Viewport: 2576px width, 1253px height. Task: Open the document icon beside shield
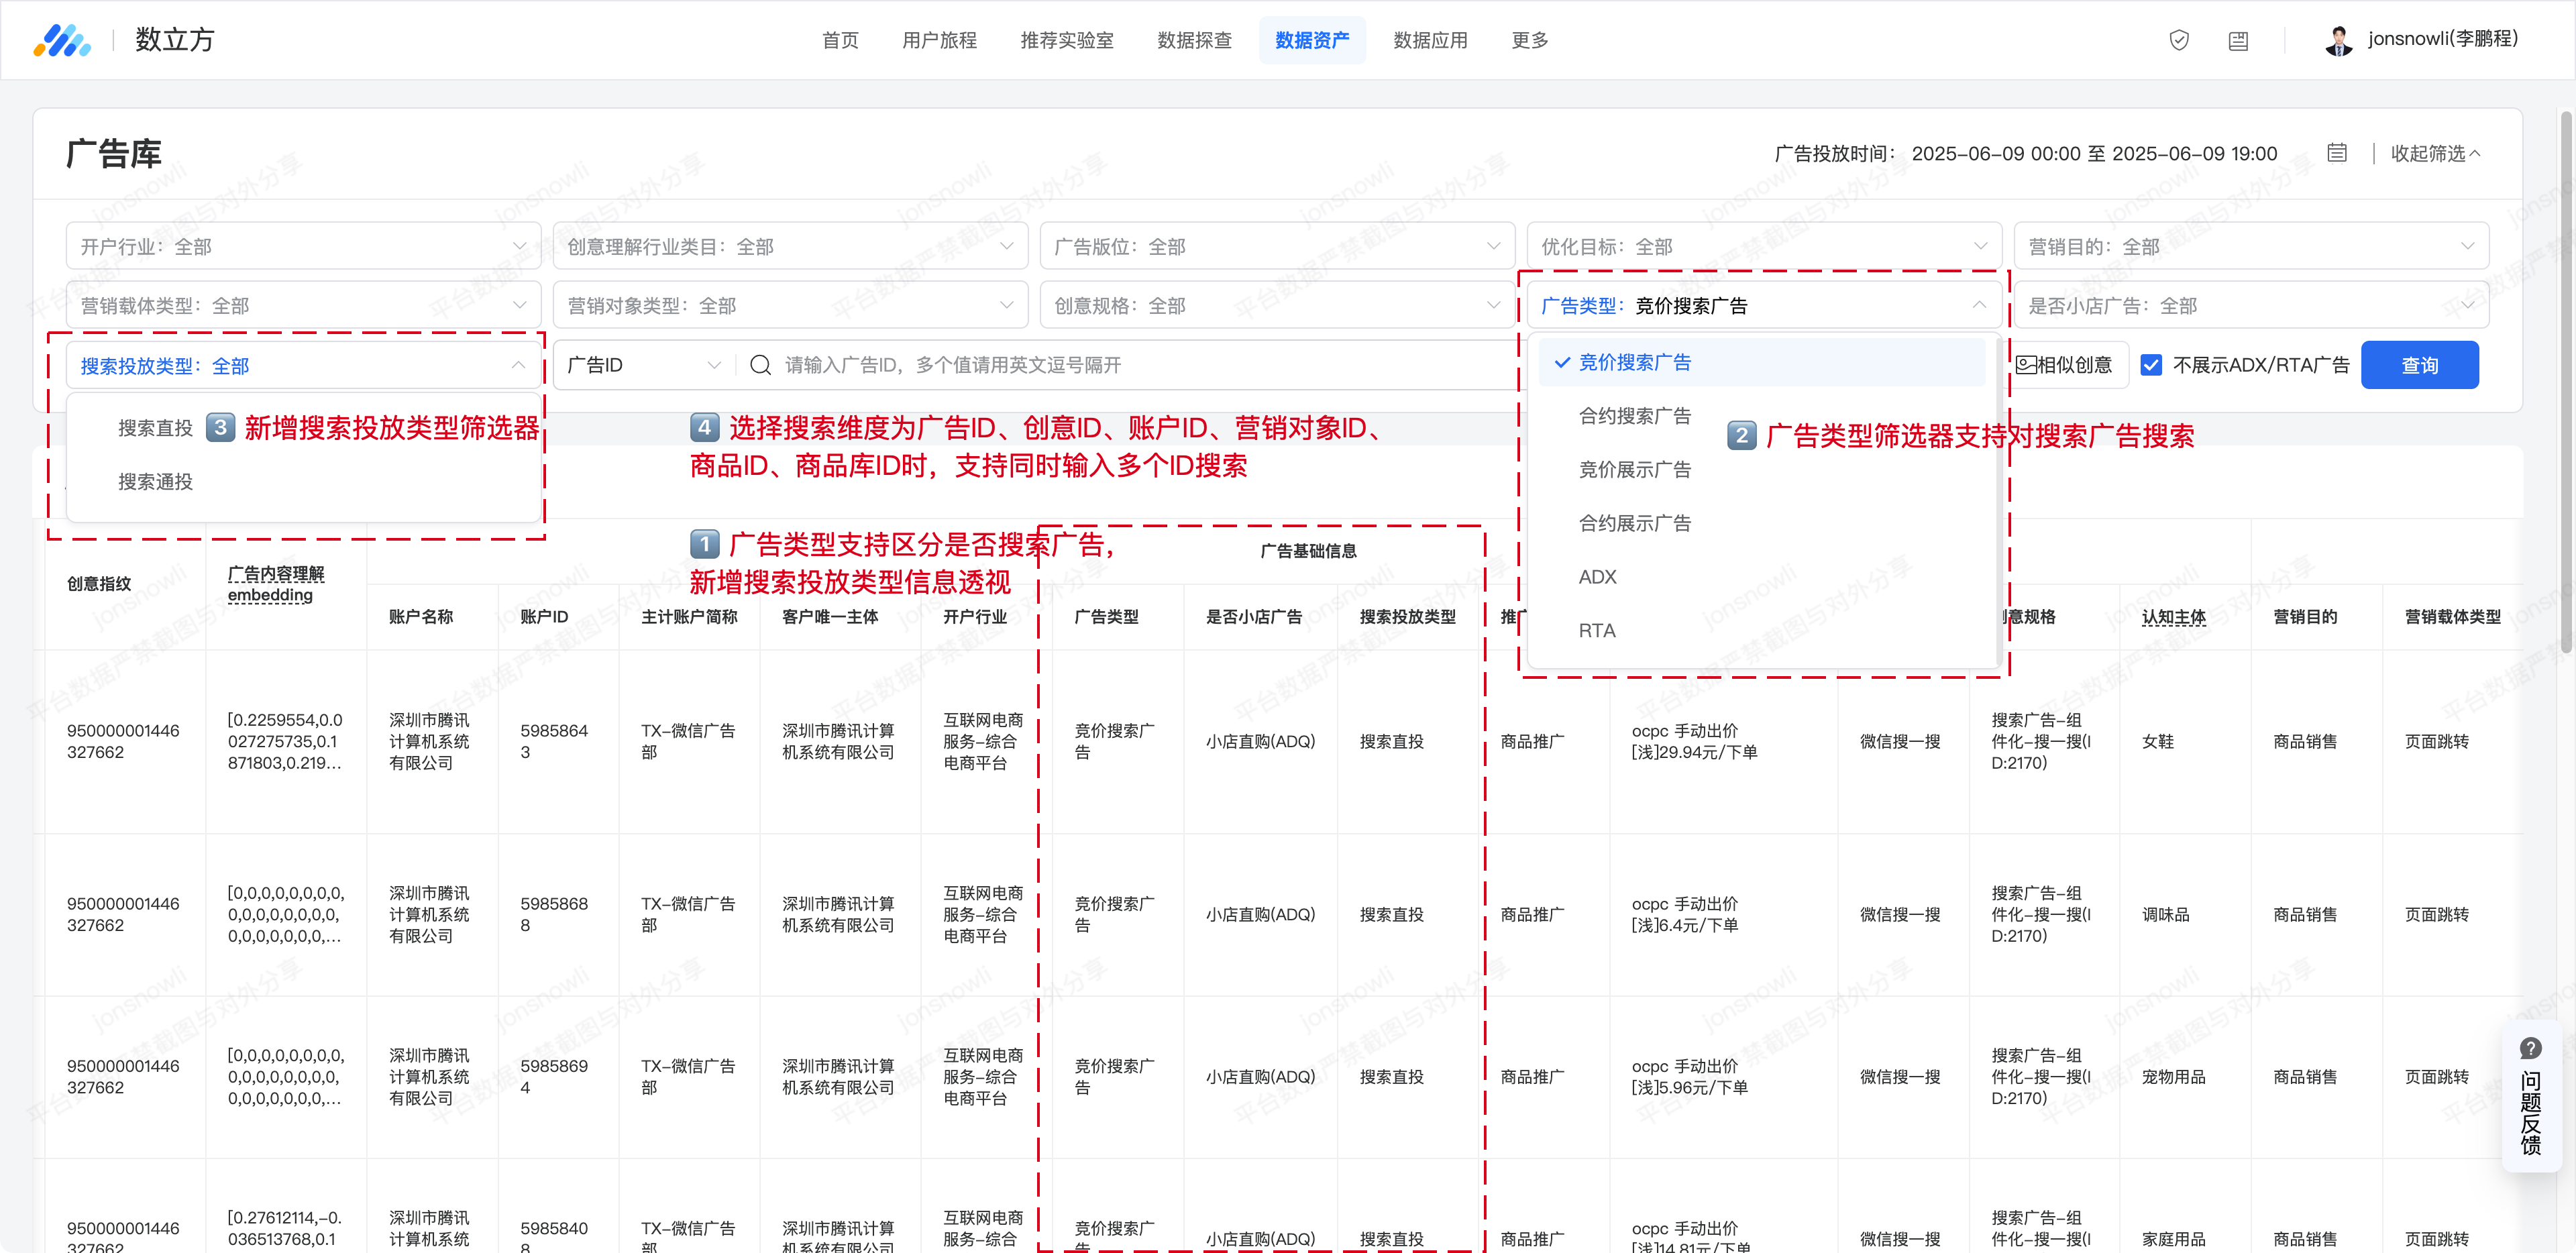click(2238, 41)
